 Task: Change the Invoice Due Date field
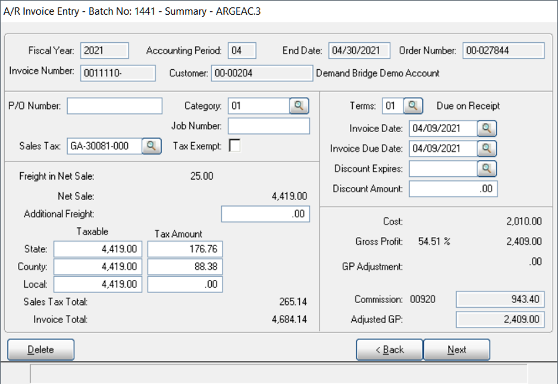pos(443,149)
